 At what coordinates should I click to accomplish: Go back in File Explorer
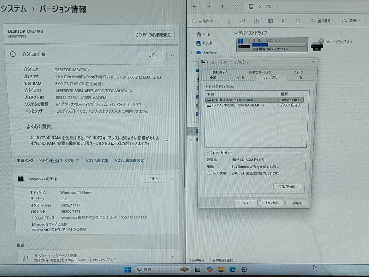pyautogui.click(x=194, y=6)
